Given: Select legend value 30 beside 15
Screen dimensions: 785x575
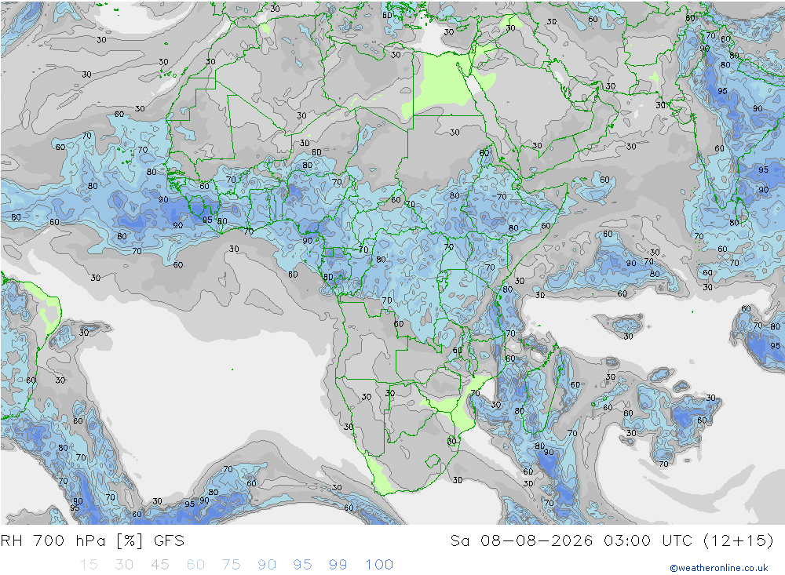Looking at the screenshot, I should 124,565.
